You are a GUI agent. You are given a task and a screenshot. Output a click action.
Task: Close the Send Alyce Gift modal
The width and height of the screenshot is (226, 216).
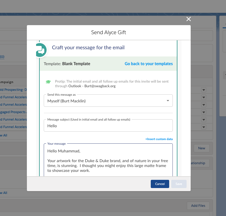coord(189,19)
